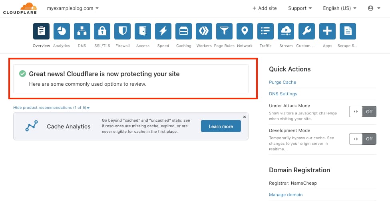Toggle Under Attack Mode switch

click(x=363, y=112)
